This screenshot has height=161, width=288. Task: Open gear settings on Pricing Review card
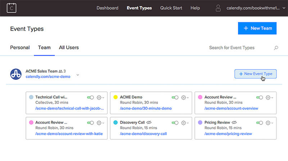(268, 123)
